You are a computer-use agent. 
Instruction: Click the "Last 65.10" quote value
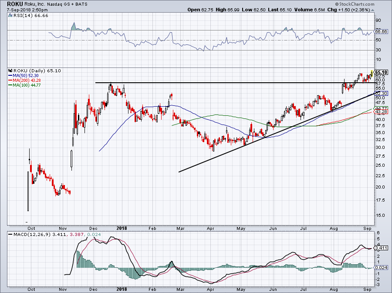tap(280, 10)
